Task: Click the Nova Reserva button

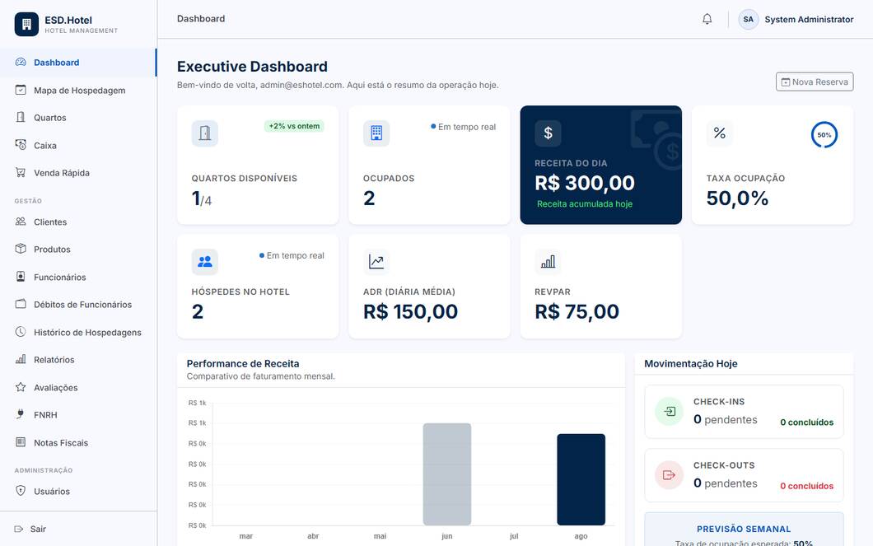Action: pyautogui.click(x=815, y=82)
